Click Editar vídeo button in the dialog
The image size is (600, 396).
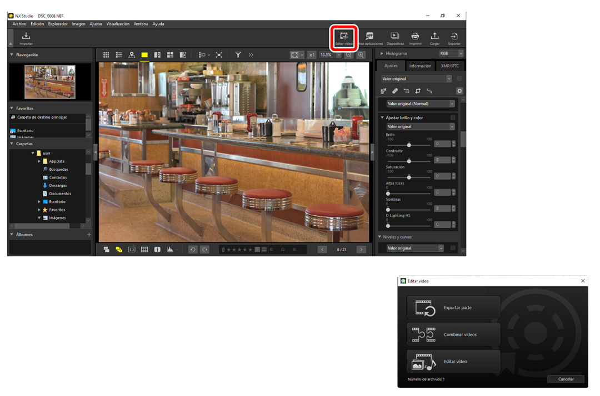[x=453, y=361]
